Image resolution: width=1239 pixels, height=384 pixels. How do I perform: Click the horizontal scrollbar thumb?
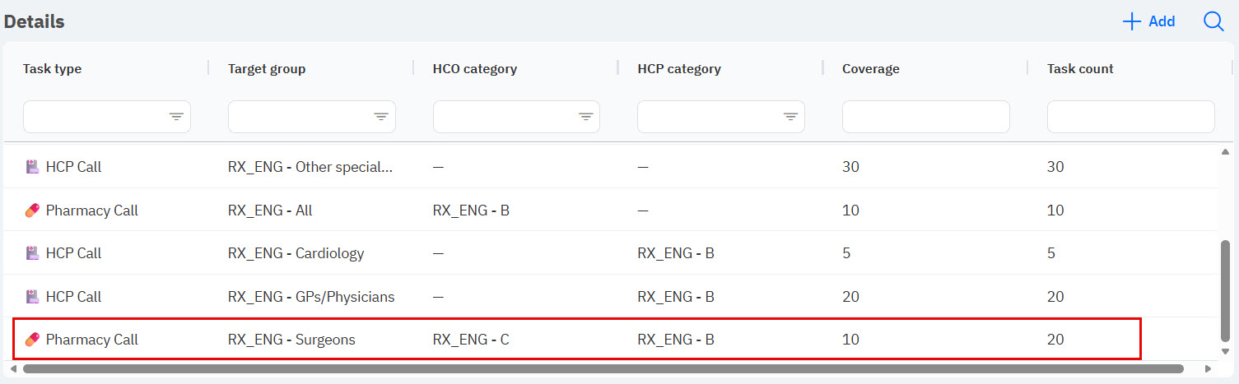[603, 369]
